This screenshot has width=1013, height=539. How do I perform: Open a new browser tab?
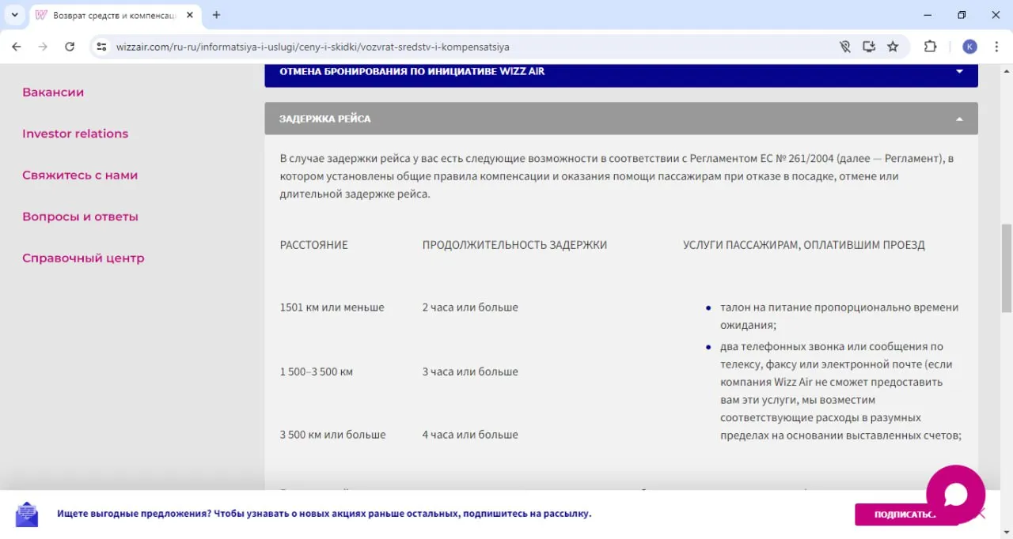click(216, 15)
